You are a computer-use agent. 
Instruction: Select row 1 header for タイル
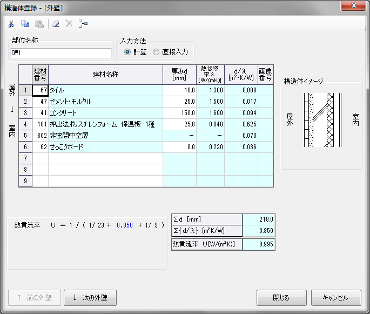(x=25, y=90)
